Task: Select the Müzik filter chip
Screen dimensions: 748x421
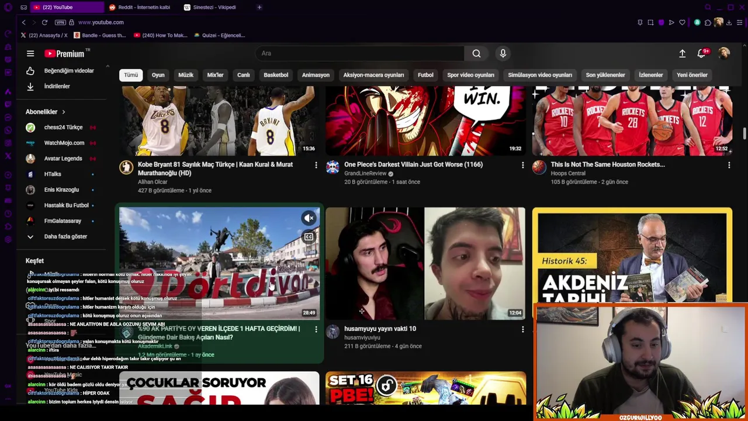Action: click(186, 75)
